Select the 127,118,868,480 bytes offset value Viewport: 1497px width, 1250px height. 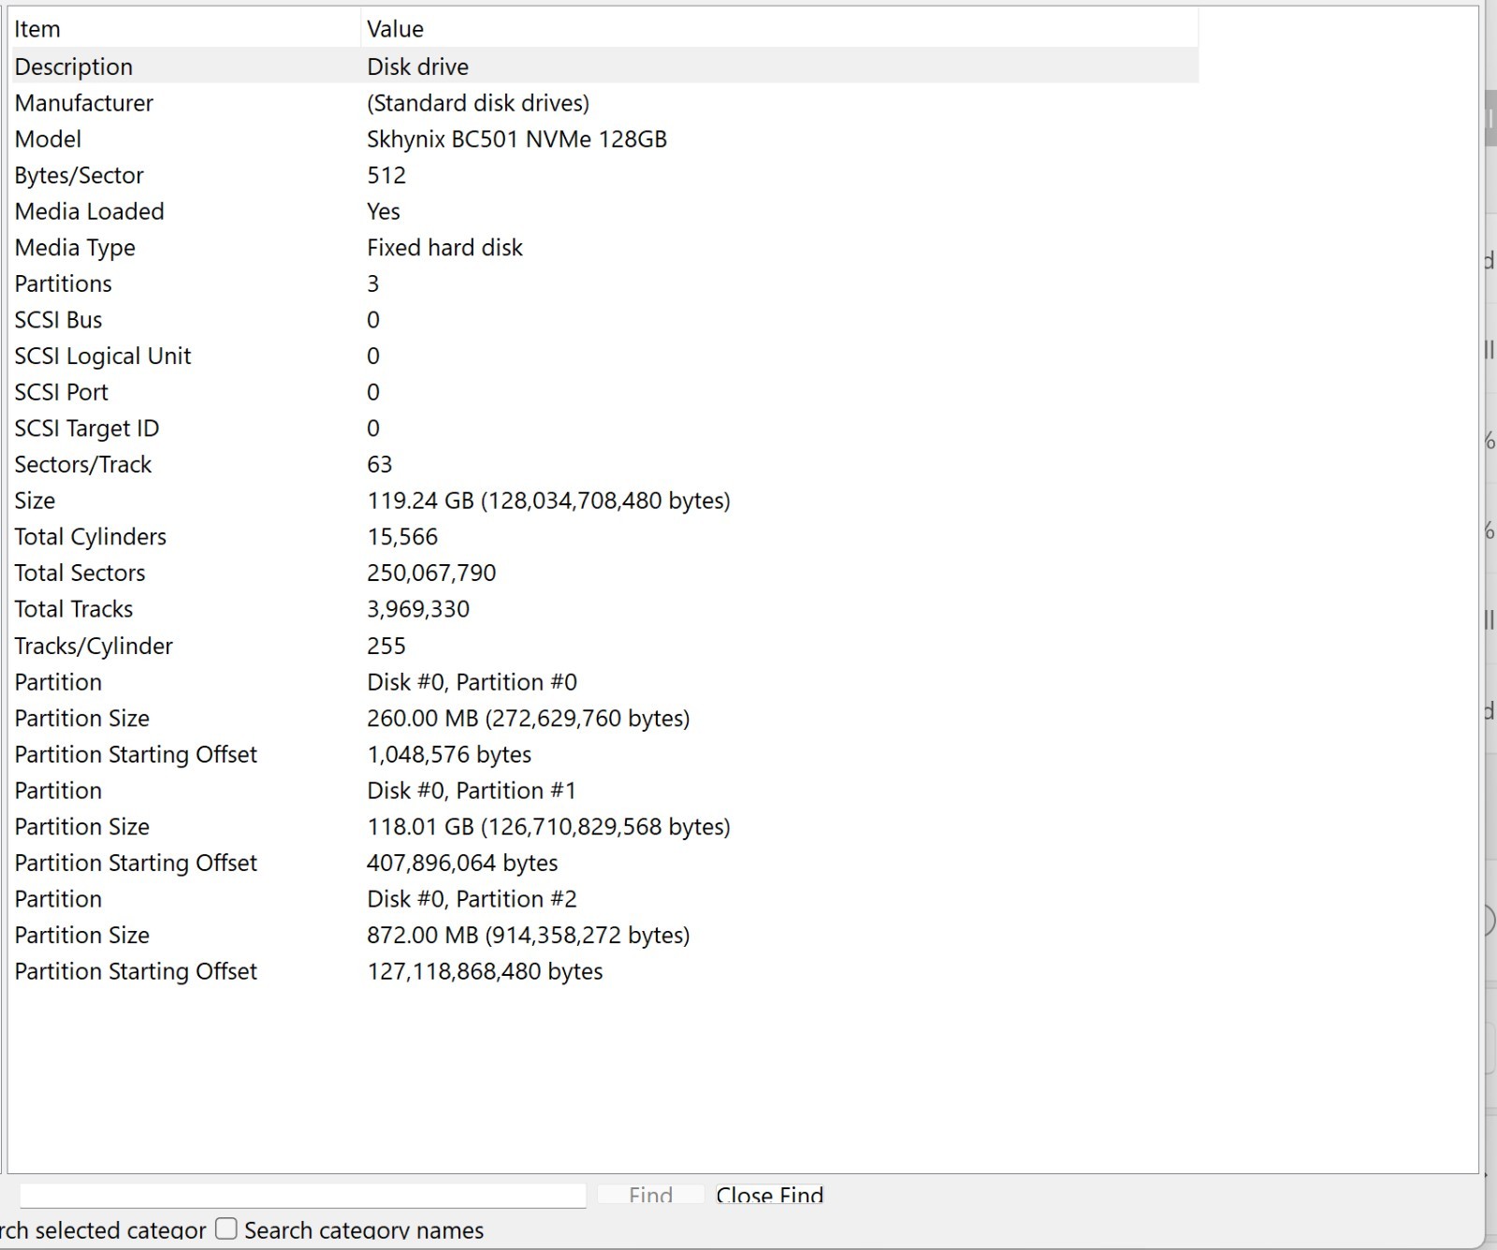click(485, 971)
